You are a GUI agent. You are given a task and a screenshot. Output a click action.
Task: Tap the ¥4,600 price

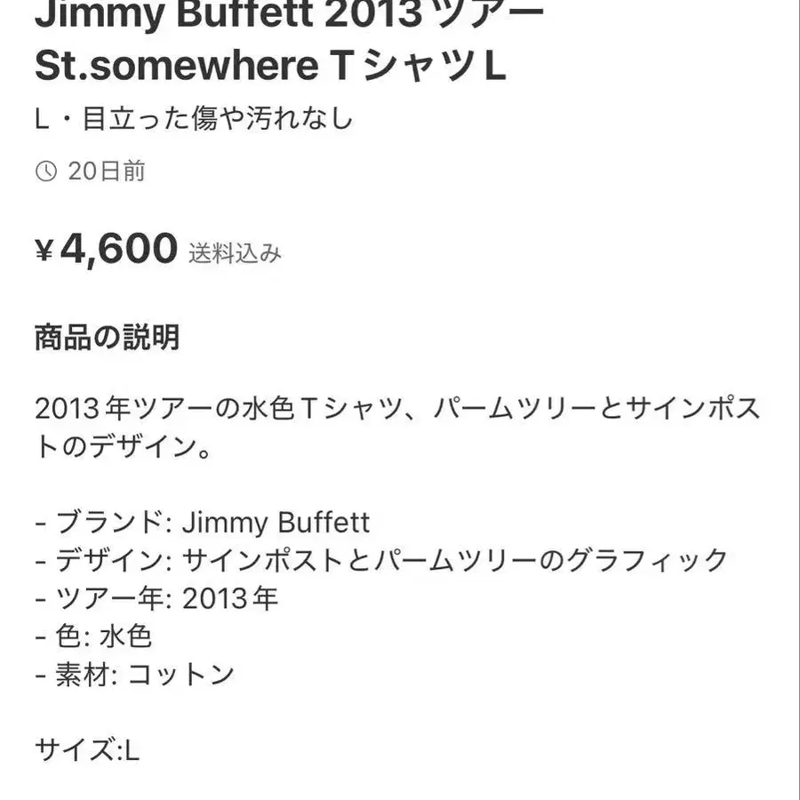click(106, 249)
